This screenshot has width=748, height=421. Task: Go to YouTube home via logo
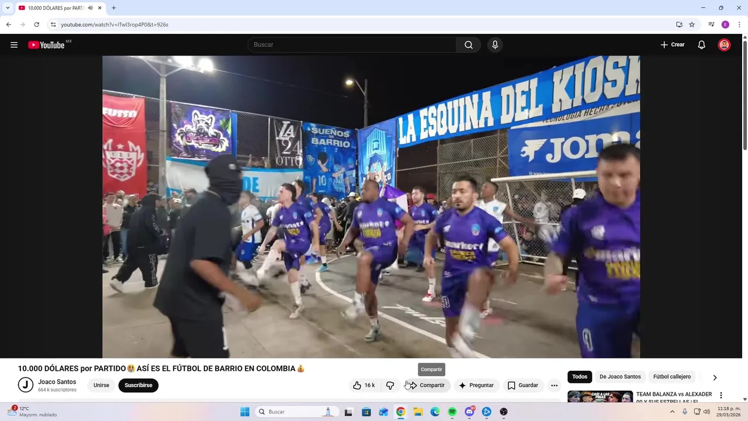pyautogui.click(x=46, y=45)
